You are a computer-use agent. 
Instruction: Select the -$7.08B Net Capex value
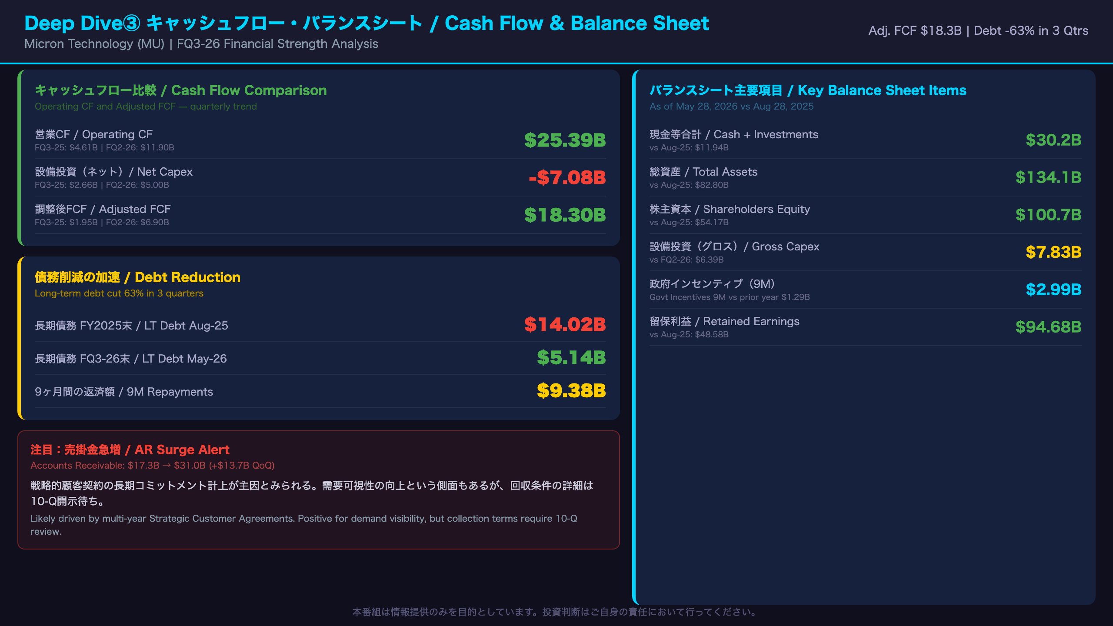click(567, 177)
